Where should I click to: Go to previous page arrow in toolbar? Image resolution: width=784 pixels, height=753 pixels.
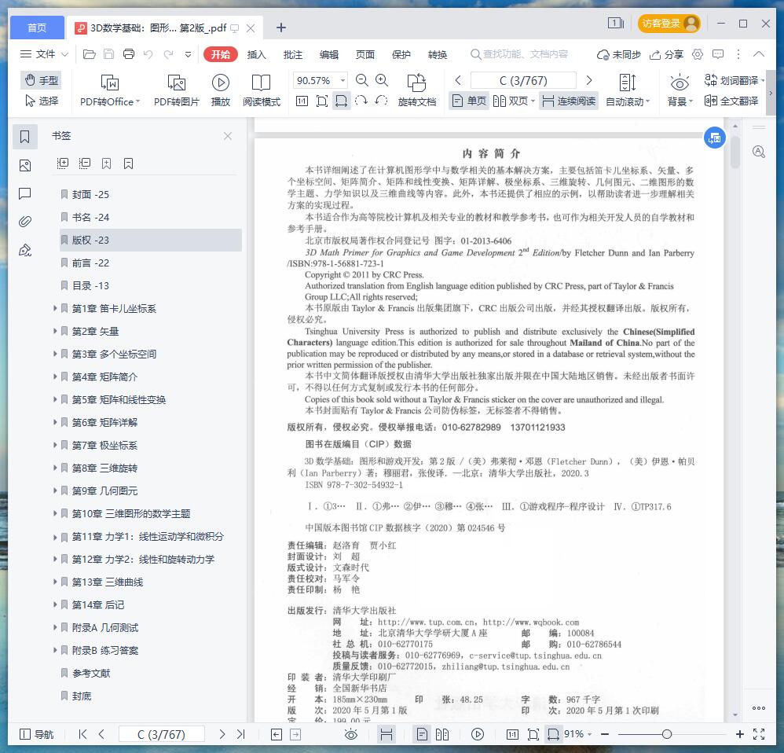tap(458, 80)
